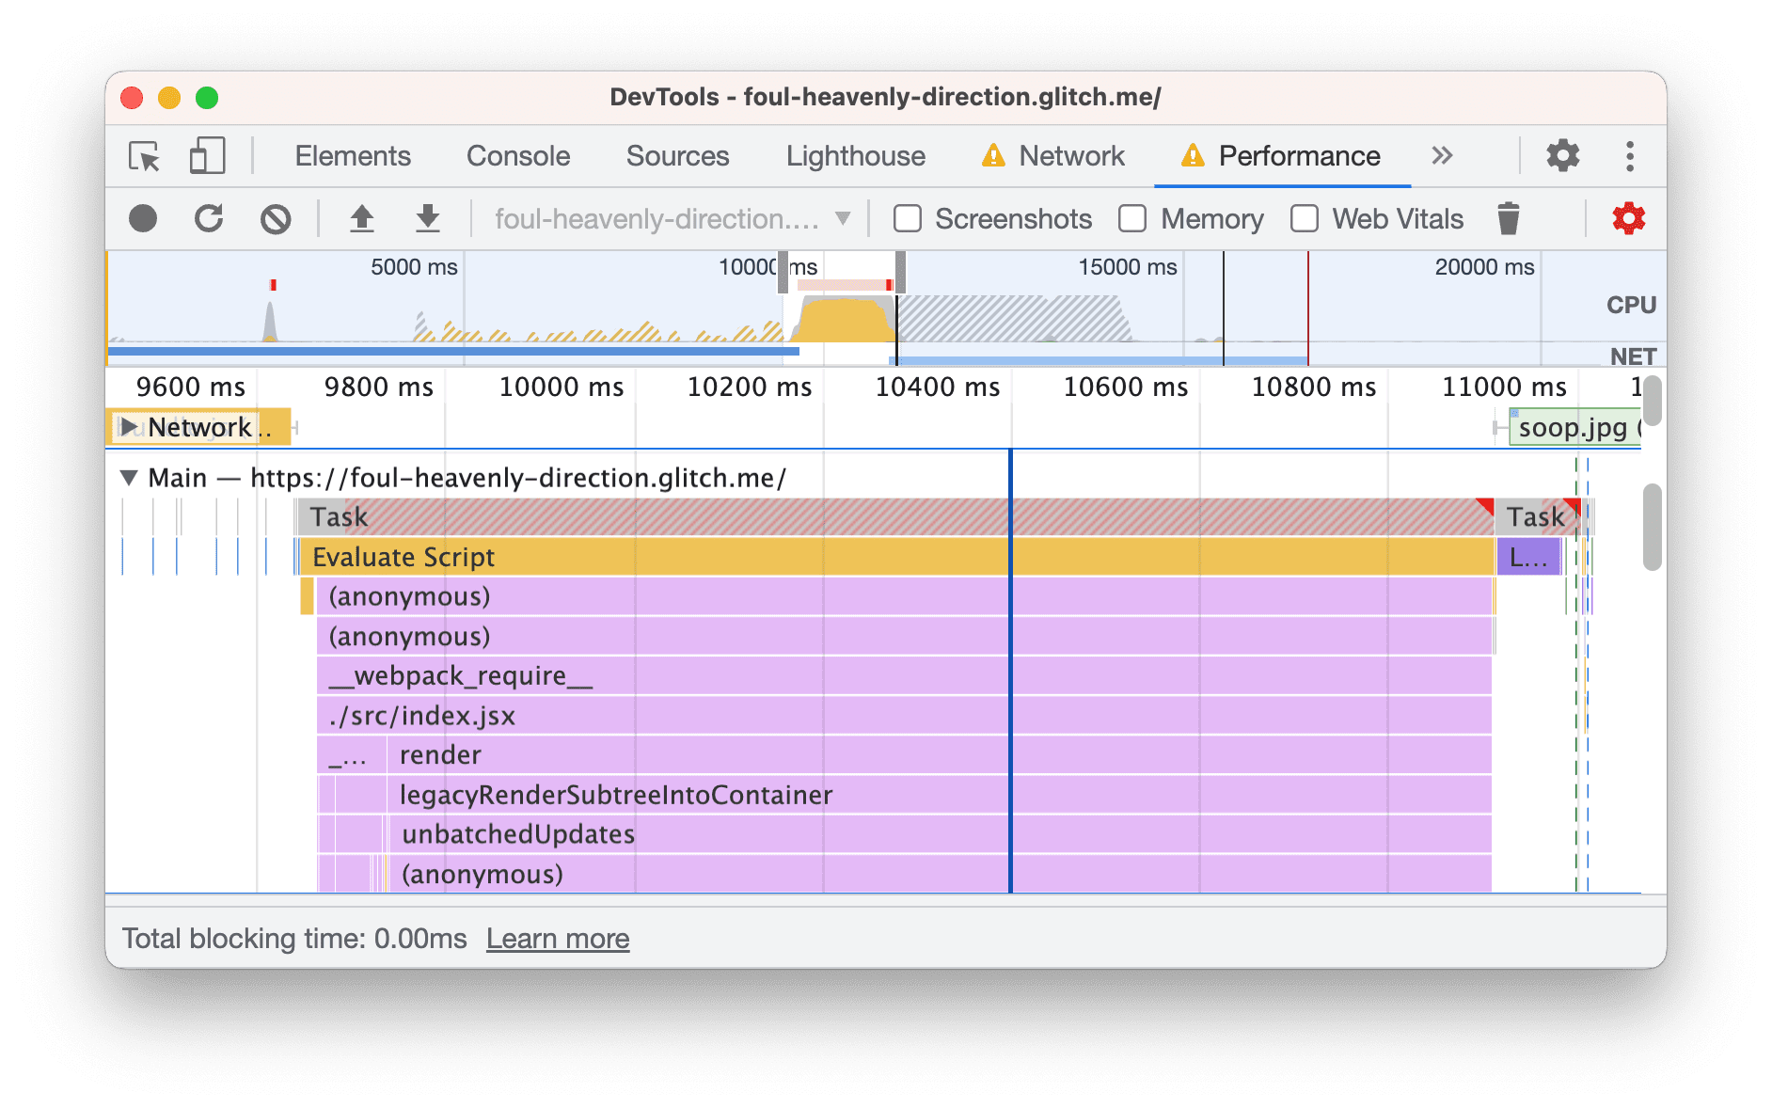
Task: Click the red timeline marker in overview
Action: point(1307,309)
